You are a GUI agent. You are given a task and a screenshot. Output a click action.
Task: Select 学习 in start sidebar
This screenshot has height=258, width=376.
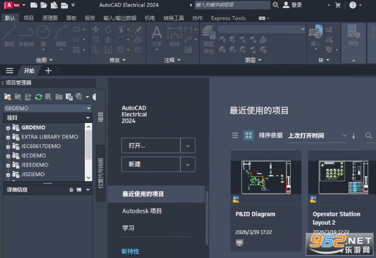coord(129,228)
